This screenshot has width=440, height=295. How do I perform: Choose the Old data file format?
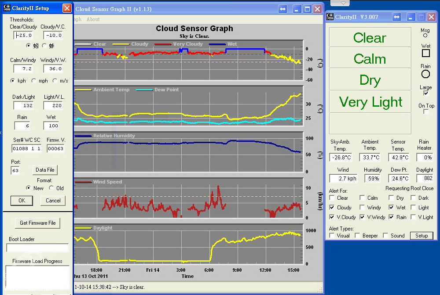click(51, 188)
